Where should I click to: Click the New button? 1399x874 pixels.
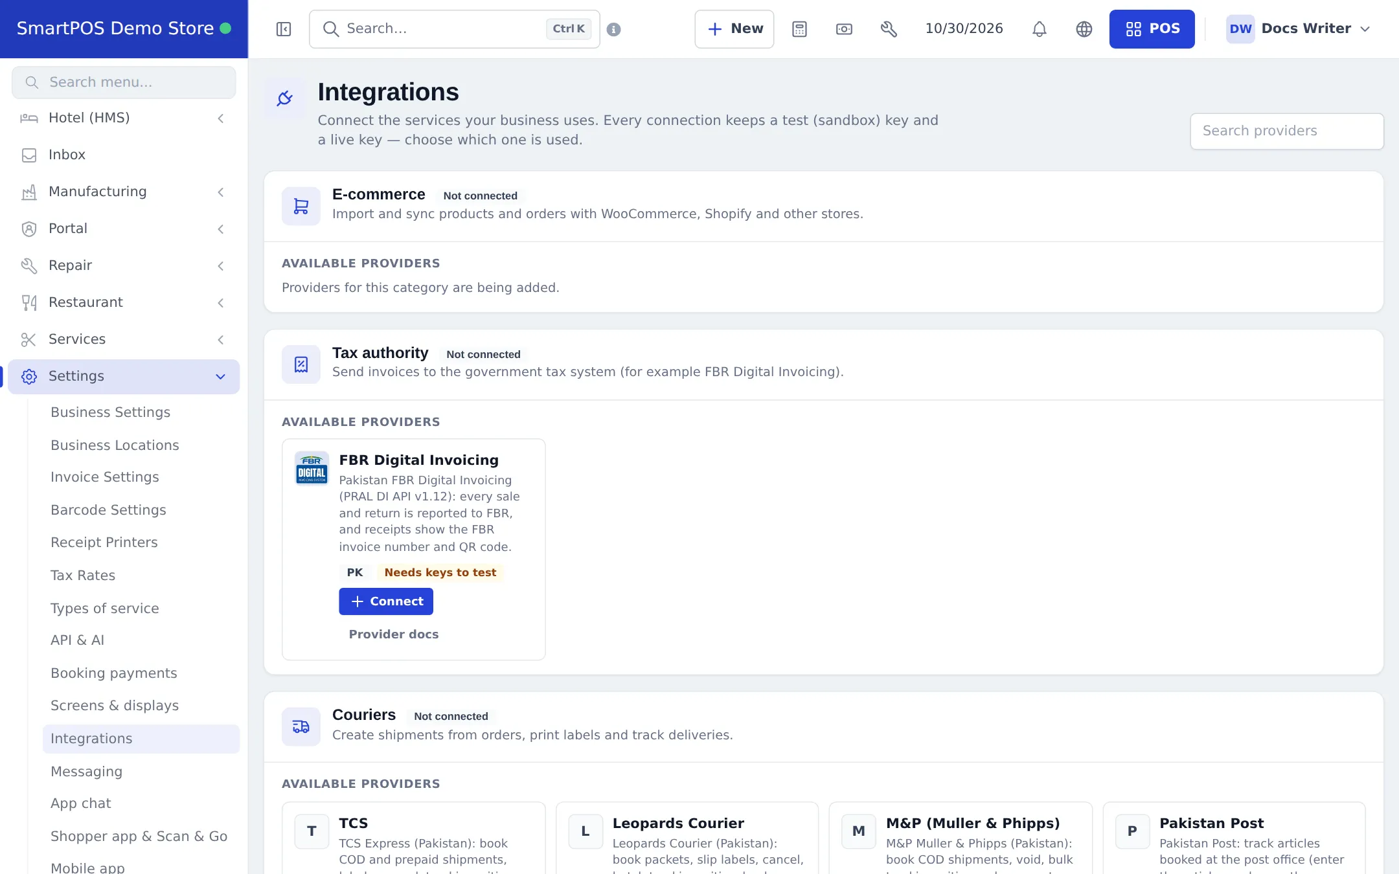pyautogui.click(x=734, y=29)
